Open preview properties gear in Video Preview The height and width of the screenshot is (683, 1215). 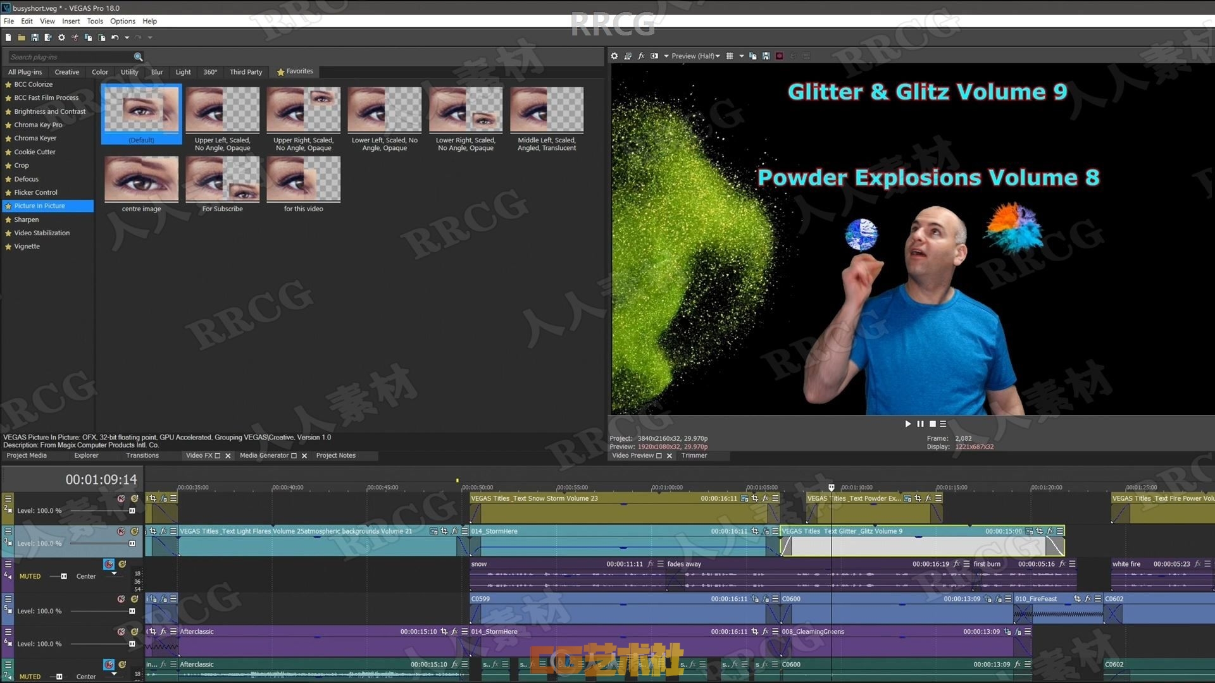614,56
